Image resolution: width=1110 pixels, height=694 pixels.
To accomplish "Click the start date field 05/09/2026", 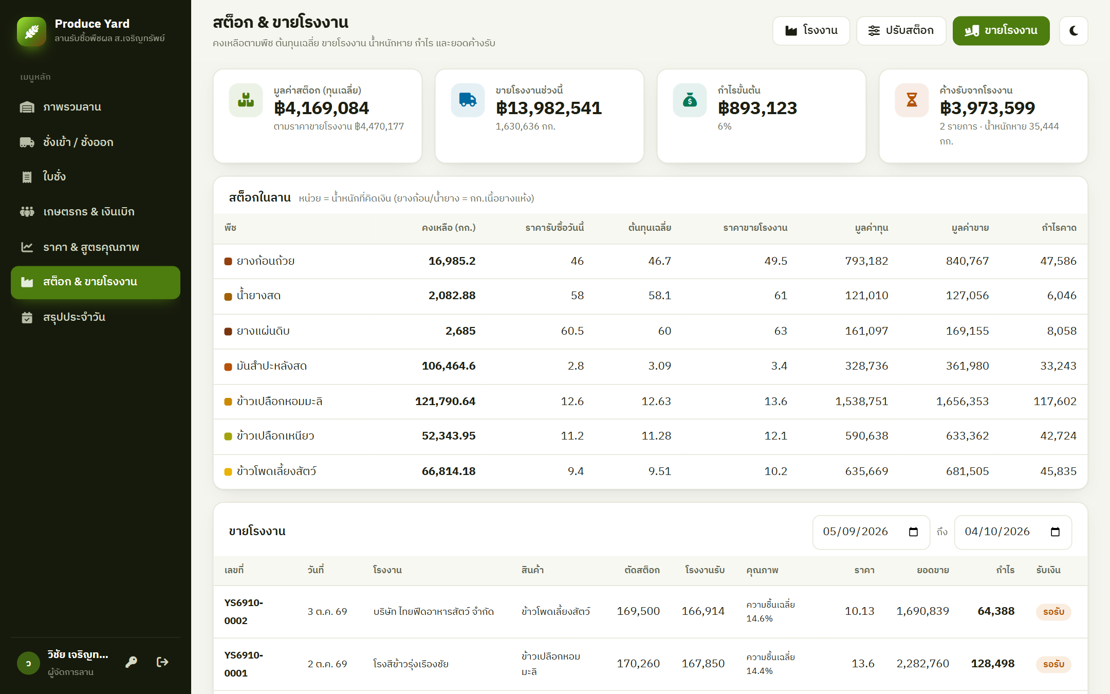I will (x=871, y=532).
